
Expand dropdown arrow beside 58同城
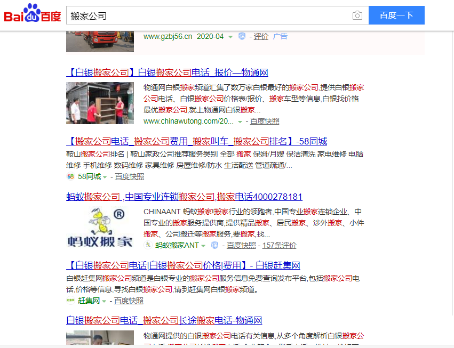click(105, 177)
